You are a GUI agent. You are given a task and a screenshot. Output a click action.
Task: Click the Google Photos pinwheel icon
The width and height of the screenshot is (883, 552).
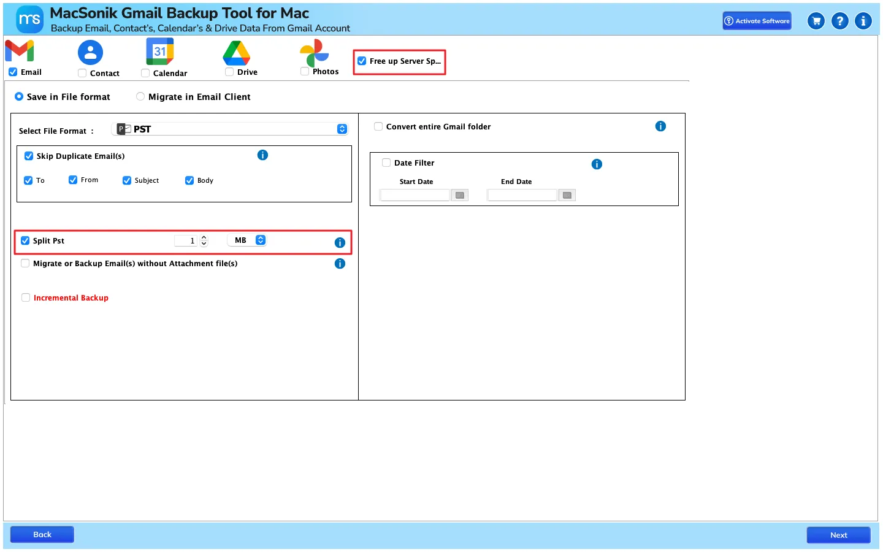pyautogui.click(x=315, y=53)
